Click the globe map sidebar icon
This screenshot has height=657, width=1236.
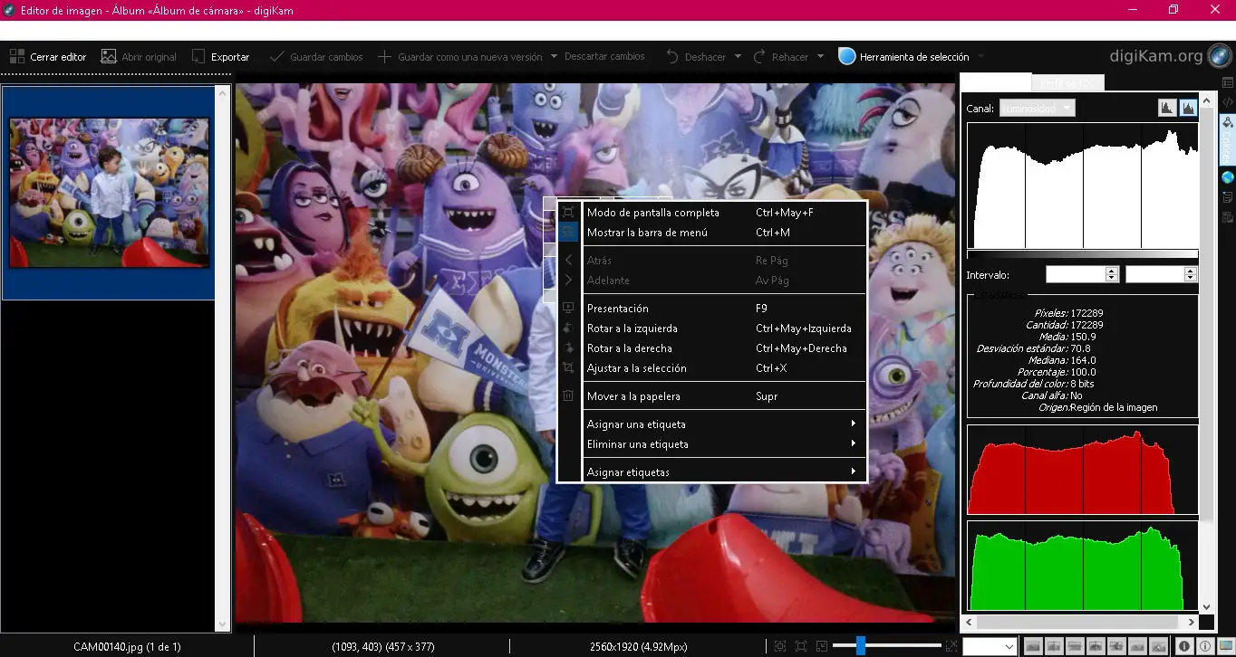(x=1228, y=177)
